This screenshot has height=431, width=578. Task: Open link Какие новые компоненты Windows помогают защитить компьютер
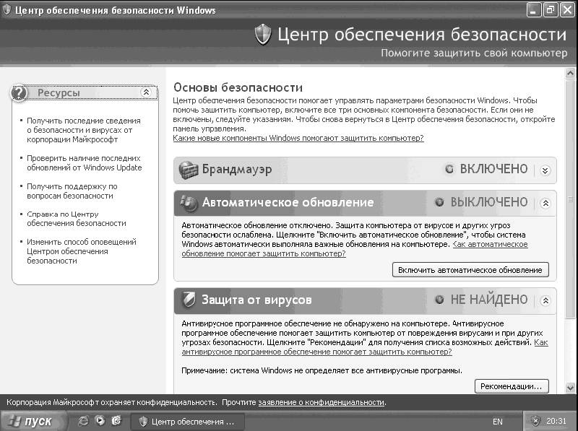click(x=298, y=138)
